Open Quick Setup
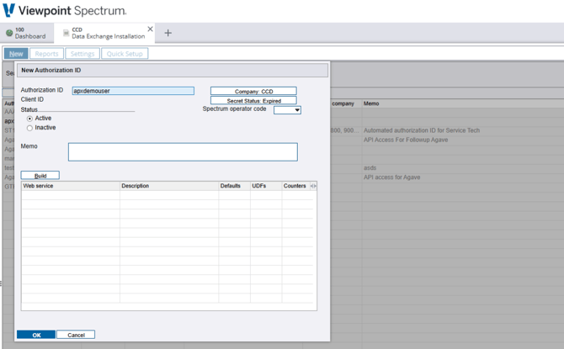The height and width of the screenshot is (349, 564). [x=125, y=54]
